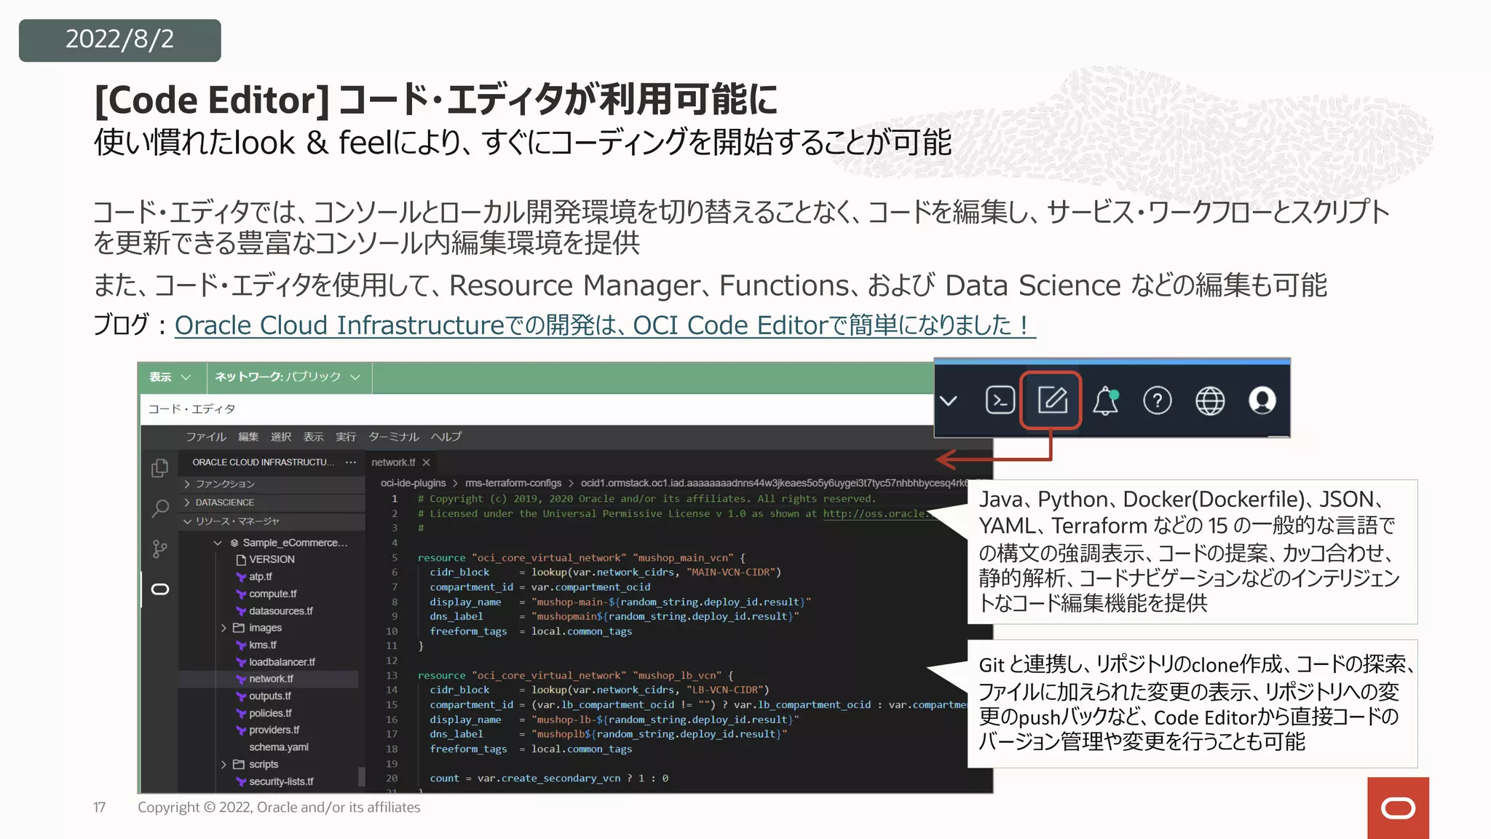Click code line number 13
The width and height of the screenshot is (1491, 839).
392,676
